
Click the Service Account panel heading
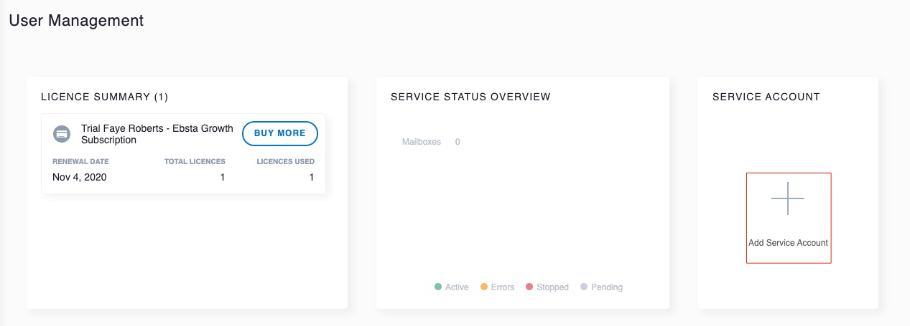pyautogui.click(x=766, y=97)
